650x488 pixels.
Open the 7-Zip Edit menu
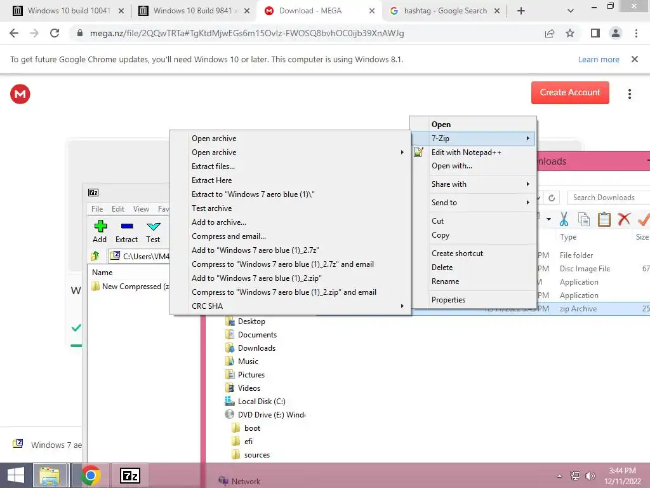[118, 208]
